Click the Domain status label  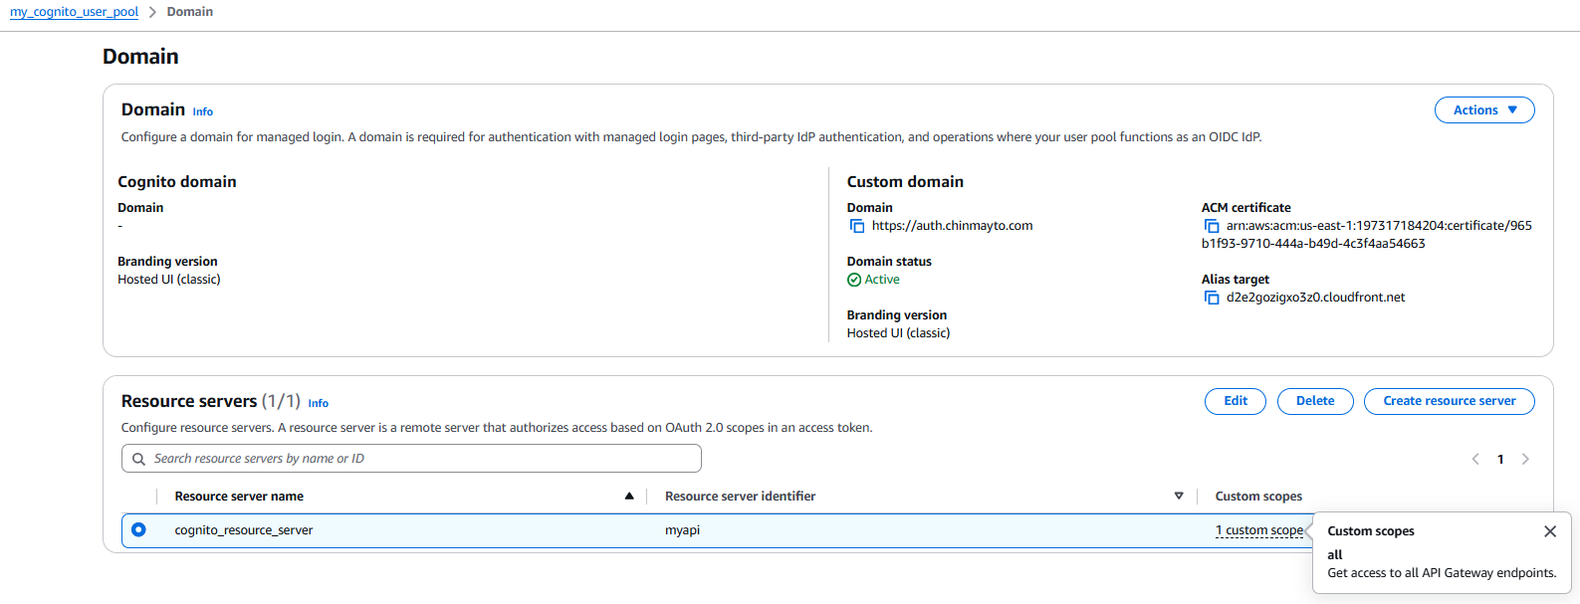pos(889,262)
